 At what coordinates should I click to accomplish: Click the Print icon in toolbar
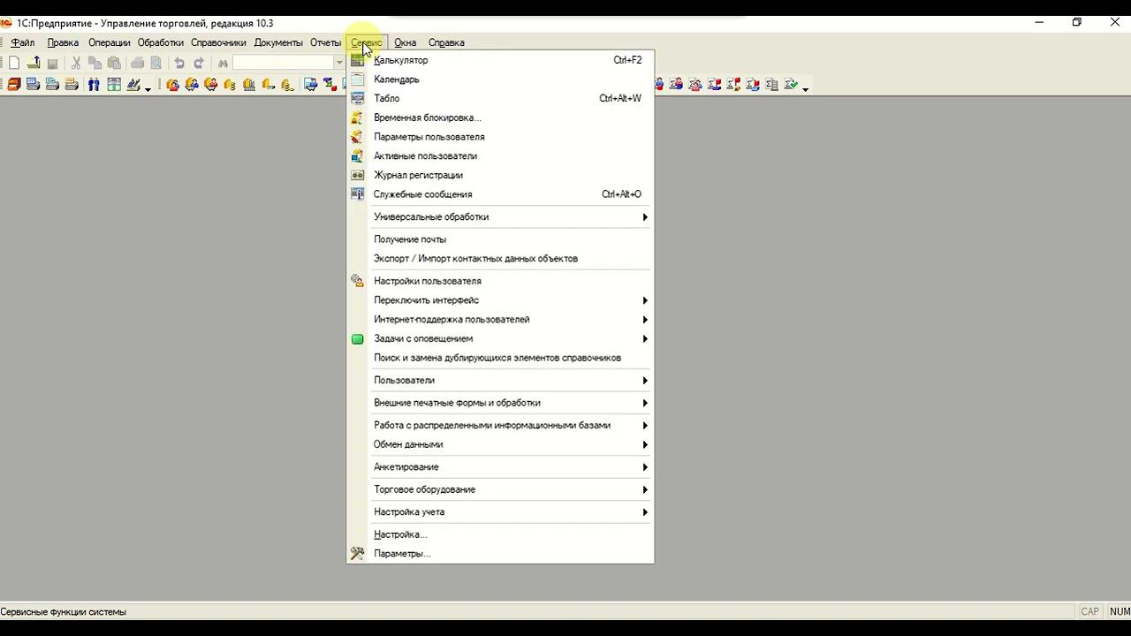[x=137, y=63]
